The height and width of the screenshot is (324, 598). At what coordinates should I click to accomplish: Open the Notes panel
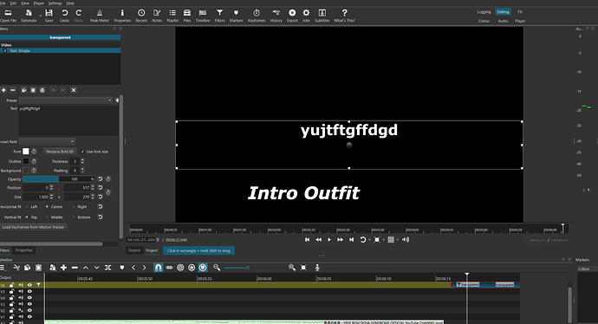click(157, 16)
